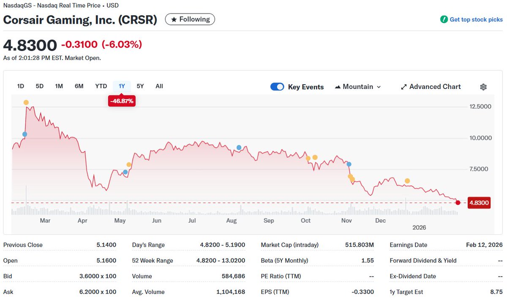Click the red 4.8300 chart price label

pos(479,203)
